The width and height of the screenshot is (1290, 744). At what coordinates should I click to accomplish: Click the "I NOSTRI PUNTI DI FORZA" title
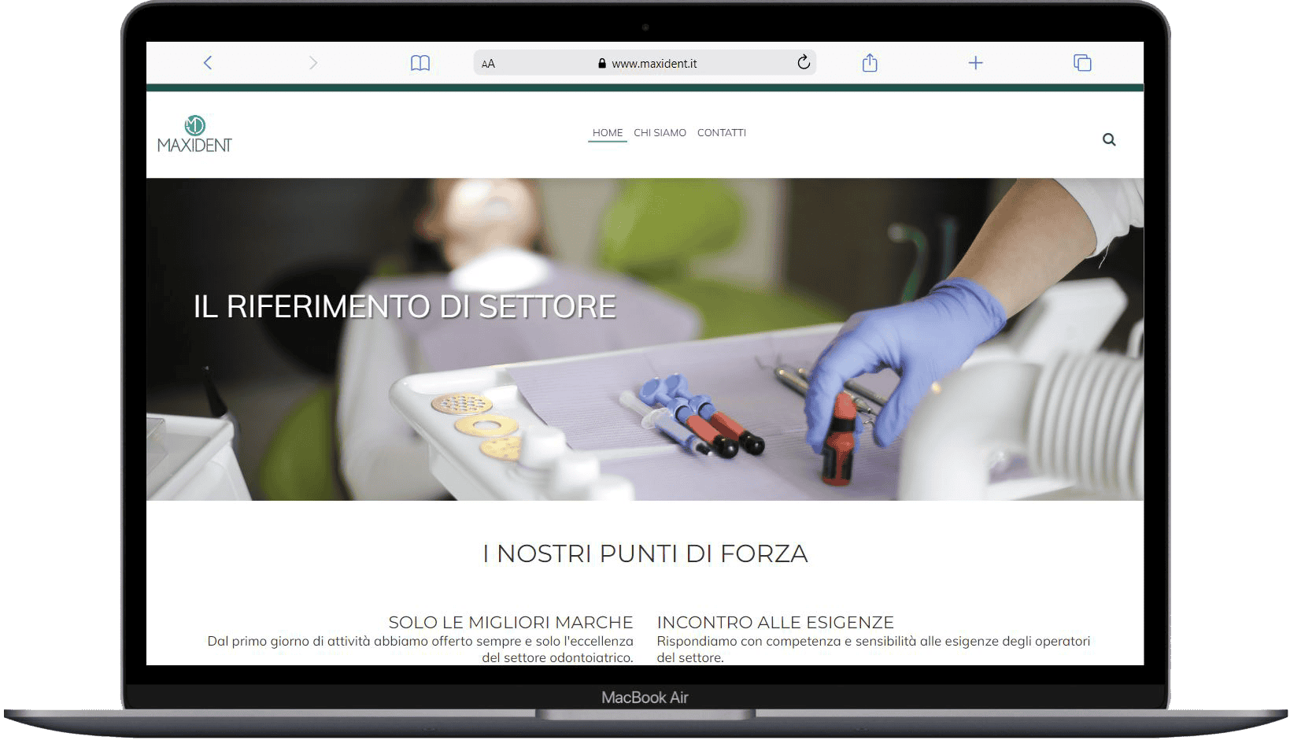pos(645,553)
